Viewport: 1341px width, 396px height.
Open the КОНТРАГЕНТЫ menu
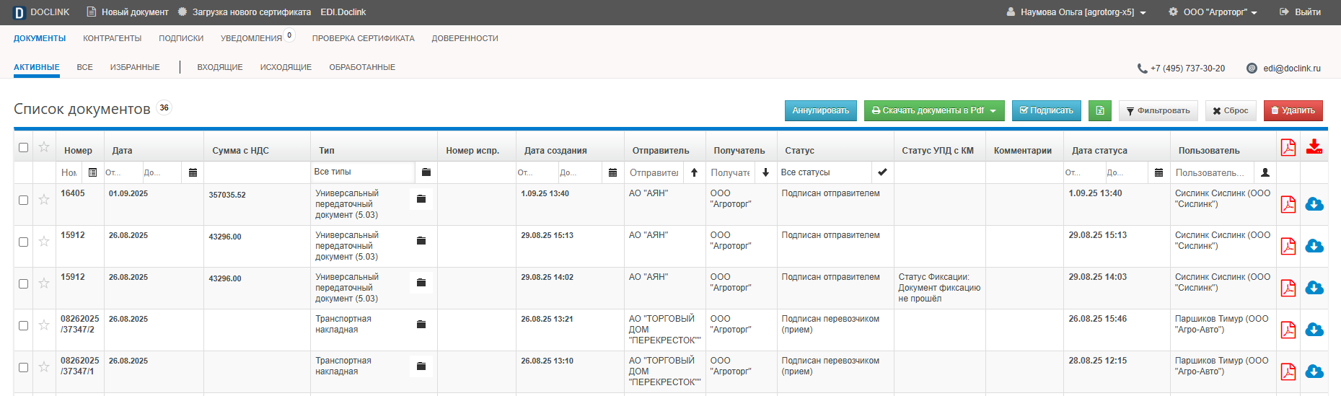click(x=112, y=38)
